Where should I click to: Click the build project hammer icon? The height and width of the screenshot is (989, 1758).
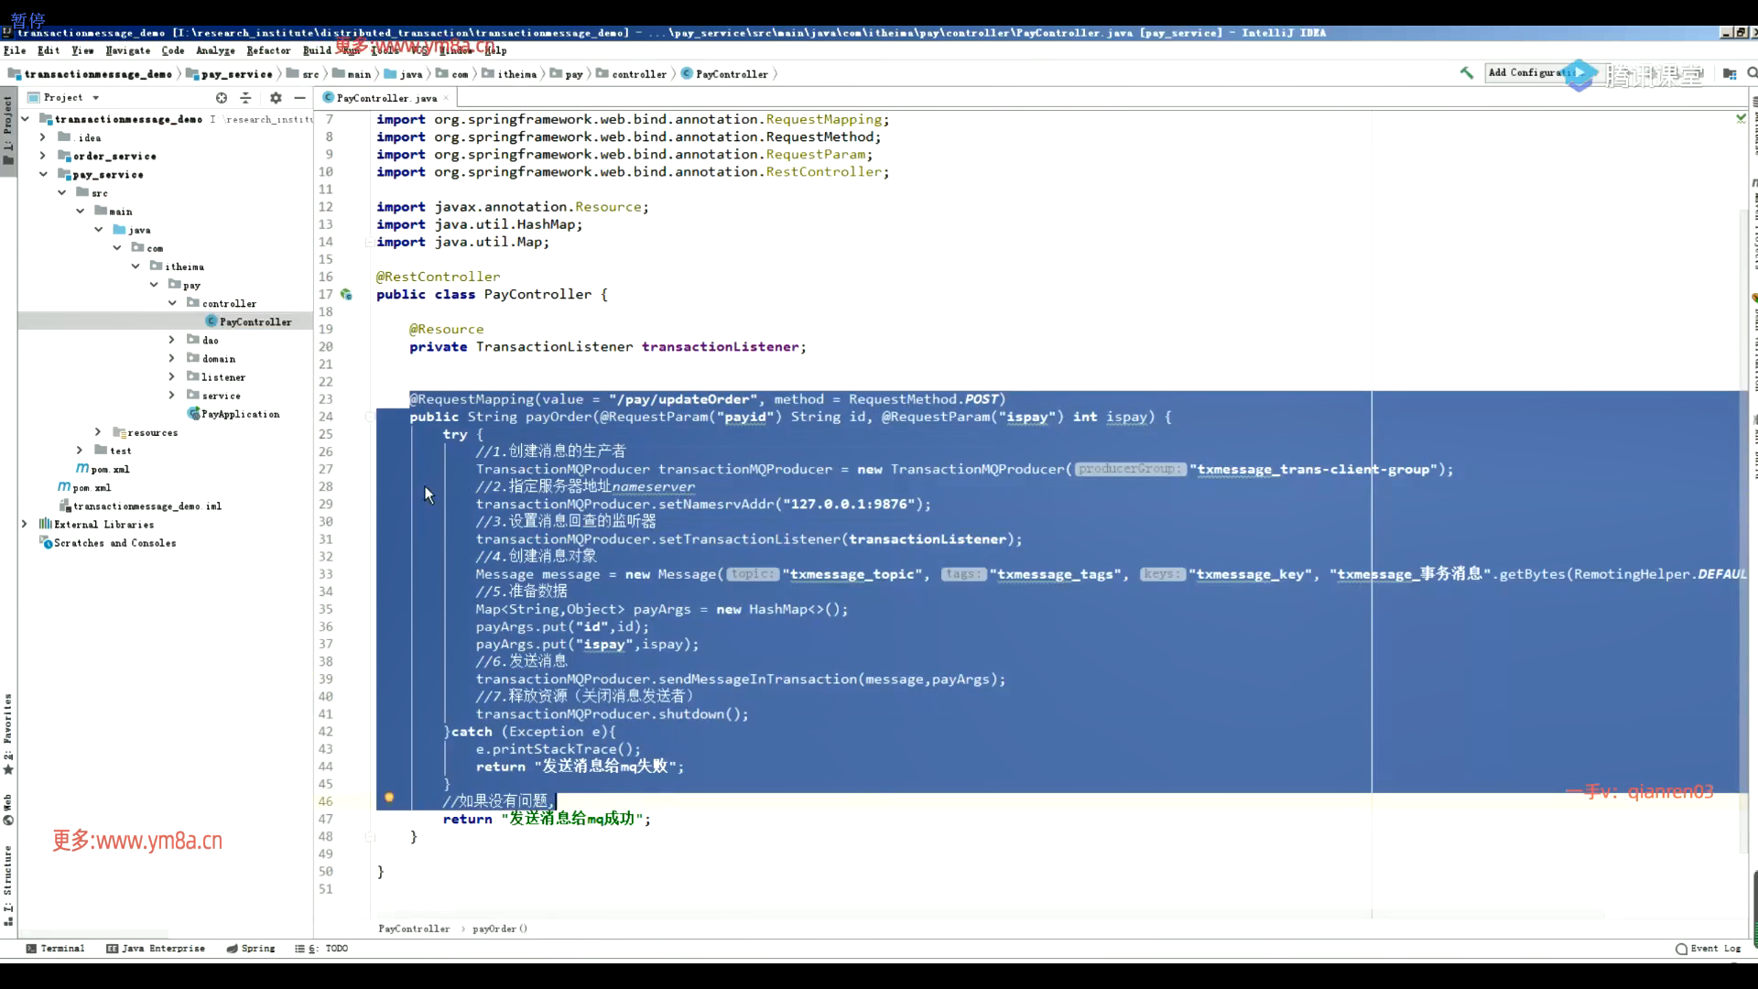click(1466, 73)
